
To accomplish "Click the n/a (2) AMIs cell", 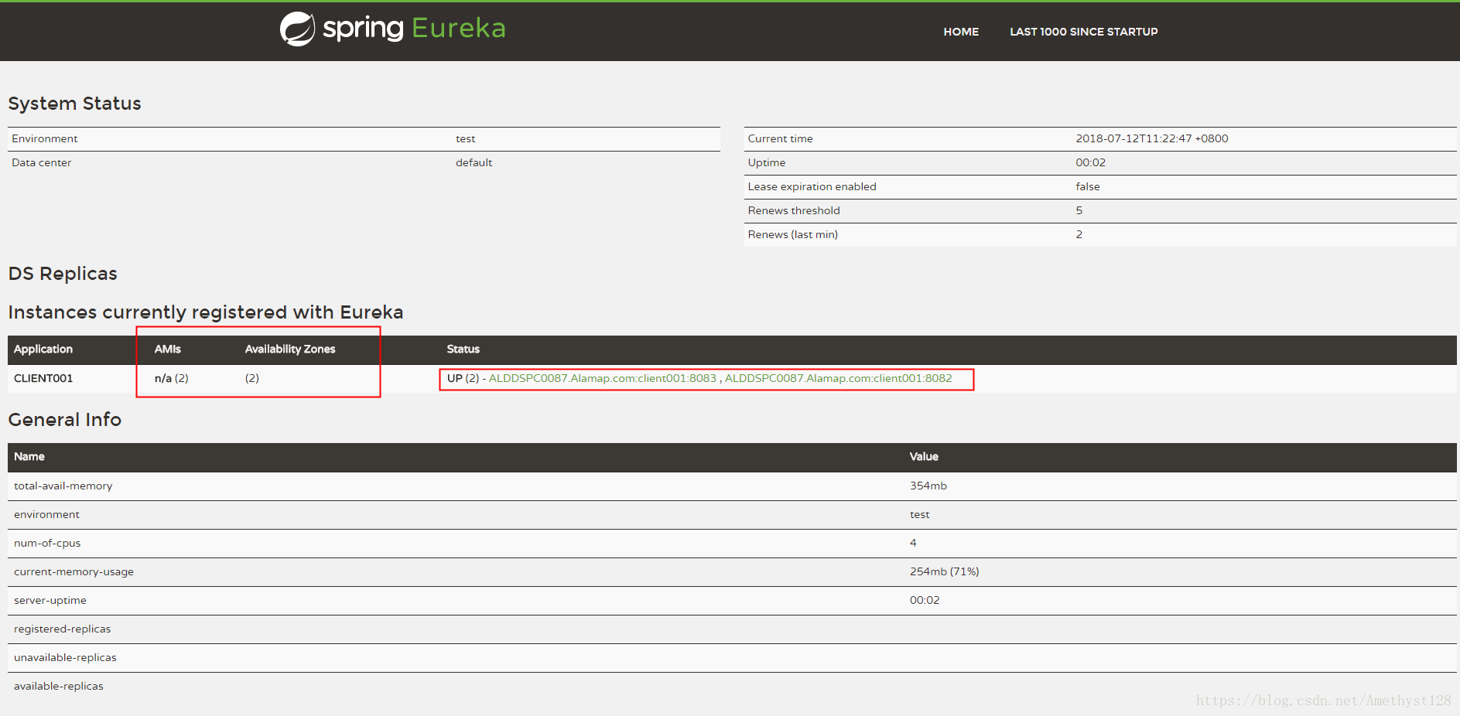I will pos(172,378).
